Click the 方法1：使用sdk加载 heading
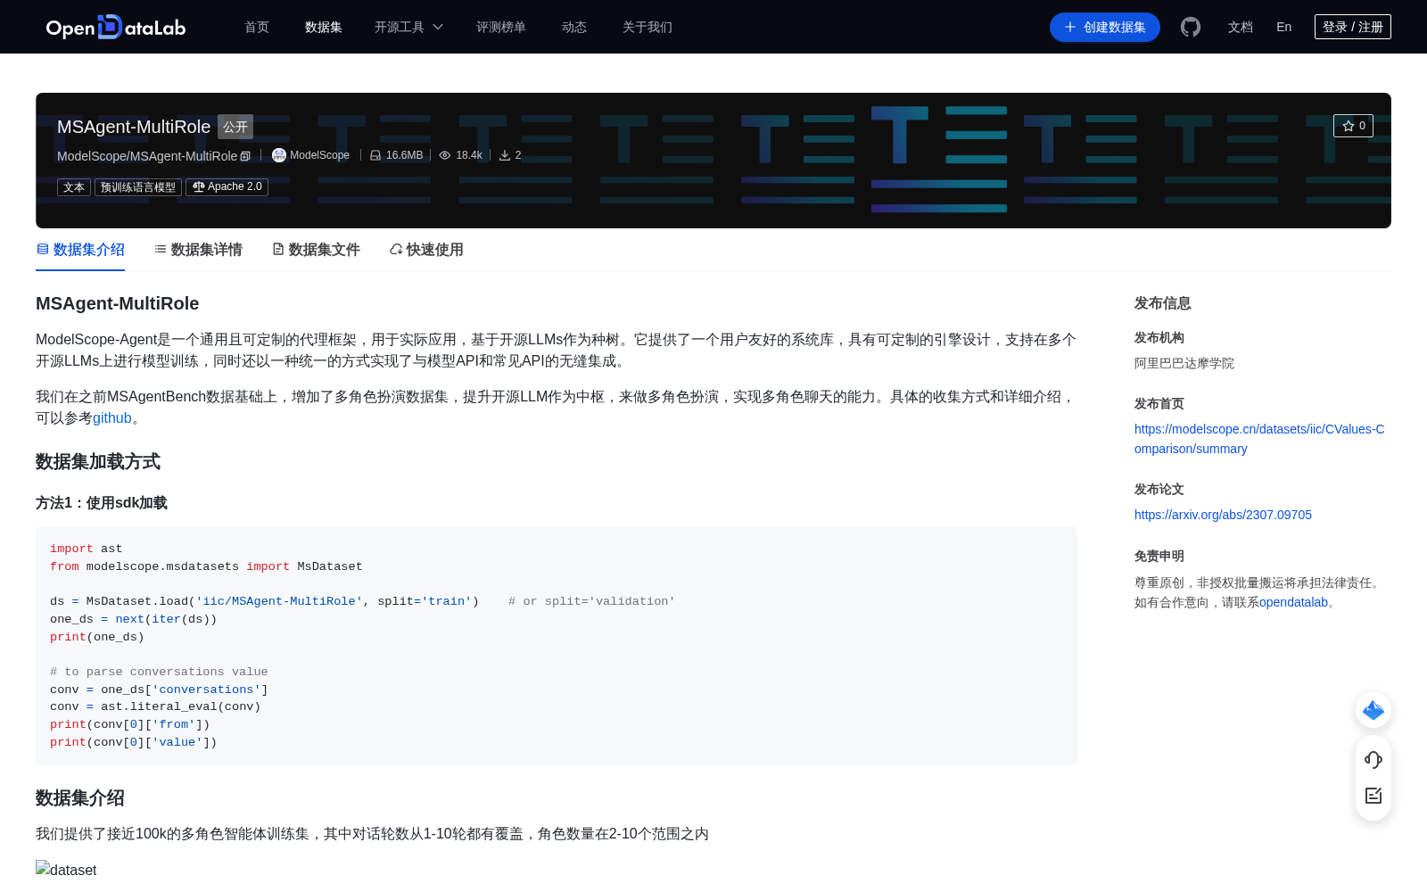The width and height of the screenshot is (1427, 892). (102, 503)
